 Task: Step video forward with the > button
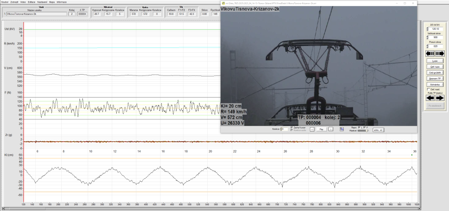tap(331, 129)
